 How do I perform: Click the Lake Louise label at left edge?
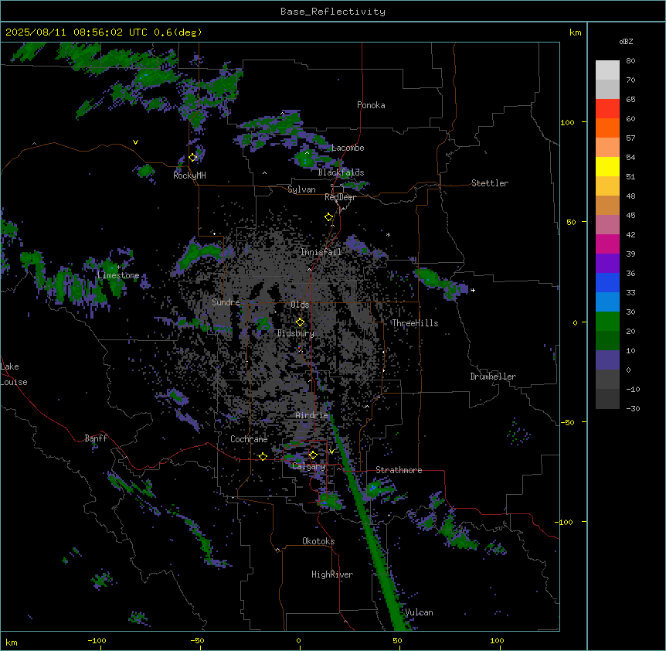click(14, 374)
